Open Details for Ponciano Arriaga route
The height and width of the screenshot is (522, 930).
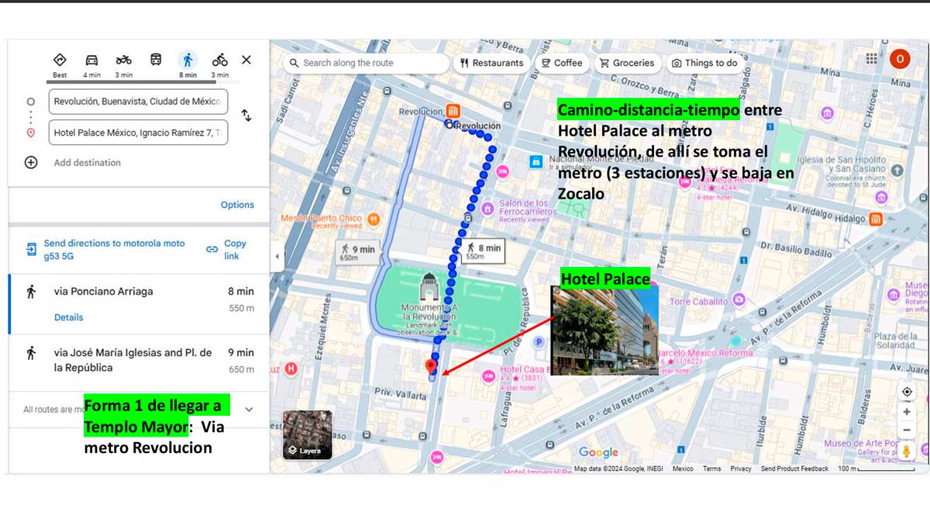coord(68,317)
